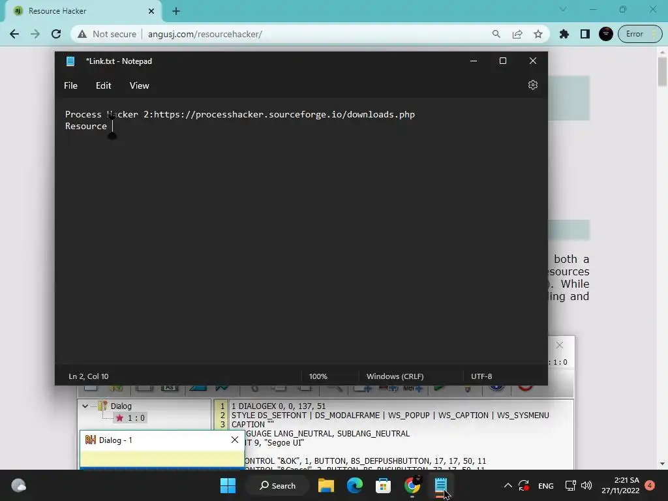Screen dimensions: 668x501
Task: Open clock and date 2:21 SA
Action: point(620,485)
